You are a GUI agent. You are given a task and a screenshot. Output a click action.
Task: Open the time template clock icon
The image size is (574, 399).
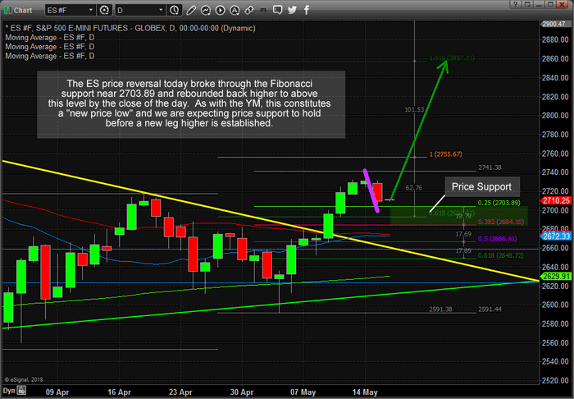coord(174,10)
